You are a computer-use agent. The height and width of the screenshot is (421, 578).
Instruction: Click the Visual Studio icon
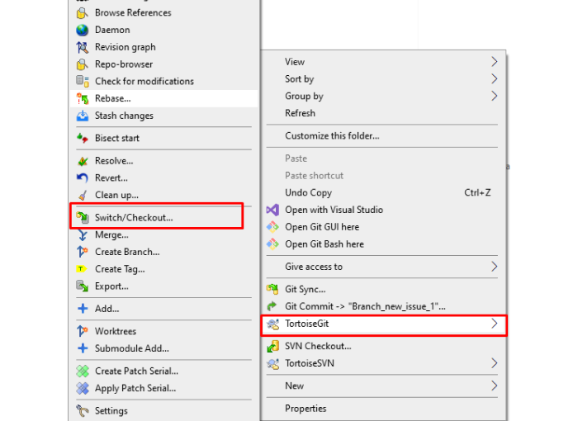[x=272, y=210]
